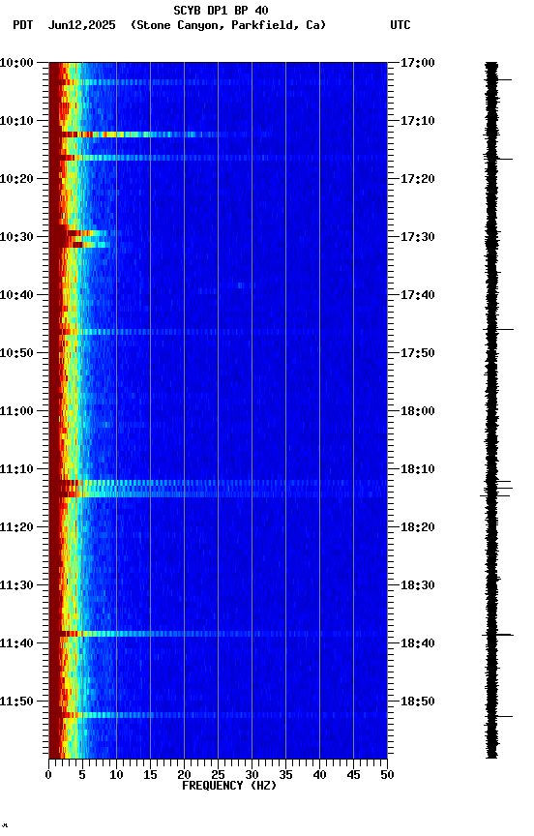This screenshot has height=836, width=534.
Task: Click the '15' frequency axis label
Action: (150, 775)
